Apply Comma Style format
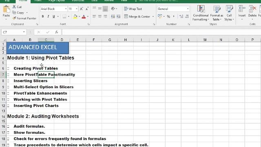Image resolution: width=261 pixels, height=147 pixels. (174, 16)
